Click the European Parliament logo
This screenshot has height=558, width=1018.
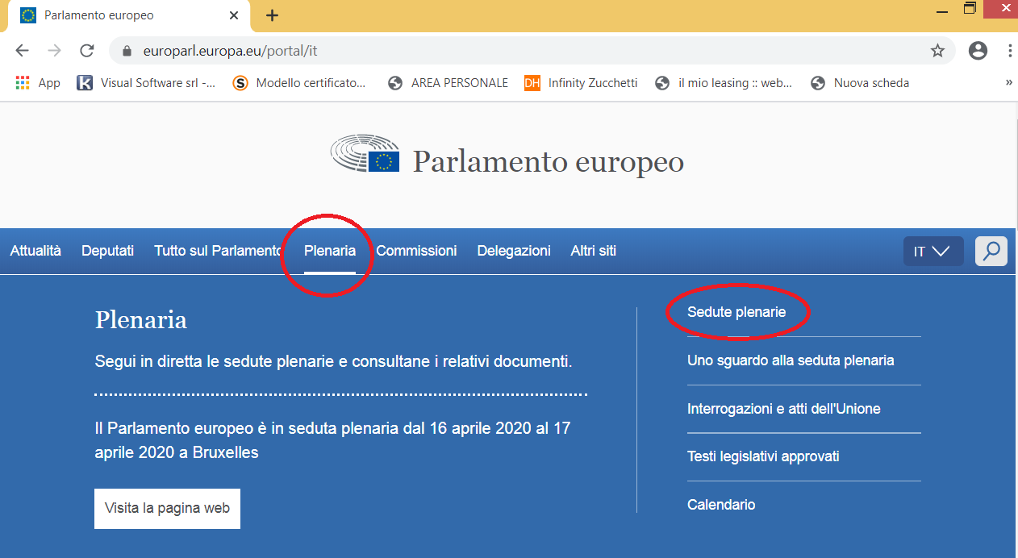[365, 154]
